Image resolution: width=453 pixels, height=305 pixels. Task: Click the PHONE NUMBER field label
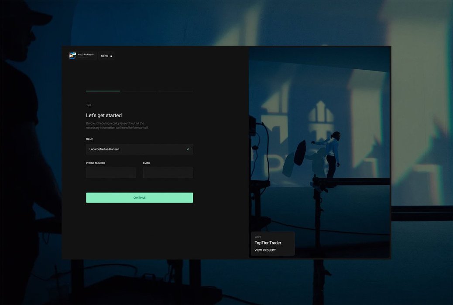95,163
